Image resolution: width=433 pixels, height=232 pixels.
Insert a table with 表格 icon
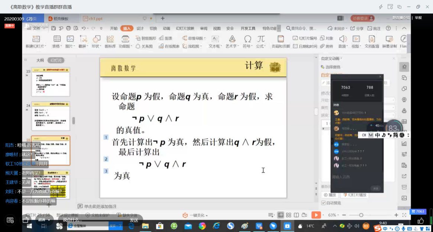[x=57, y=39]
